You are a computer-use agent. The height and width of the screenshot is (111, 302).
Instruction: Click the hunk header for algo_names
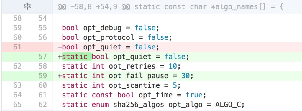pyautogui.click(x=170, y=7)
